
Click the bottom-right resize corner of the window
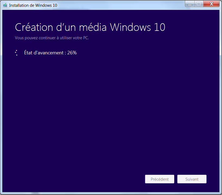220,193
